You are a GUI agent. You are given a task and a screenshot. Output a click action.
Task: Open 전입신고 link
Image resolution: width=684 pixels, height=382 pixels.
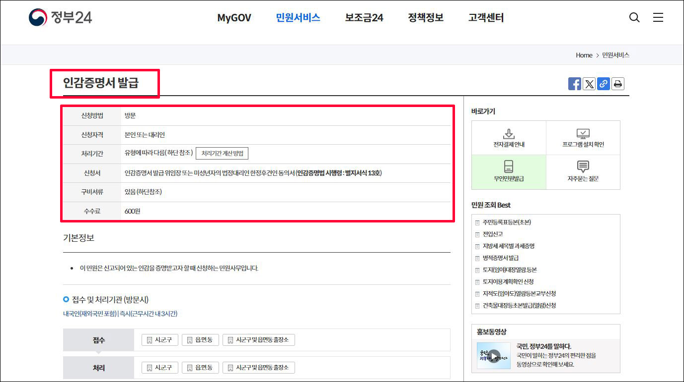coord(493,234)
